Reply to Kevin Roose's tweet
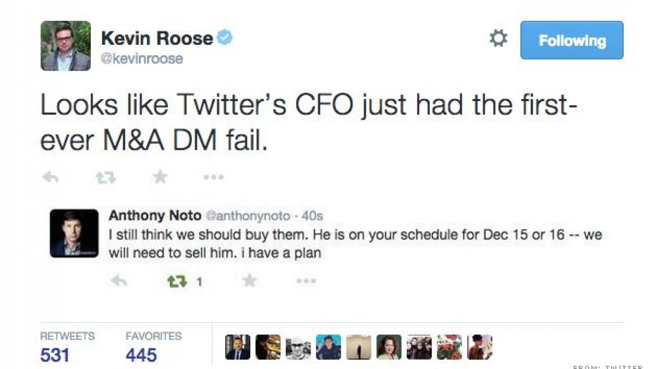 (x=50, y=177)
